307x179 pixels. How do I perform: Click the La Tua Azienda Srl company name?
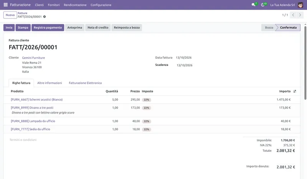282,5
